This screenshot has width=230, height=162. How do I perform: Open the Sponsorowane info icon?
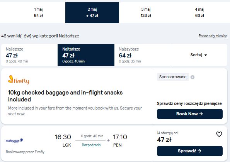(193, 77)
